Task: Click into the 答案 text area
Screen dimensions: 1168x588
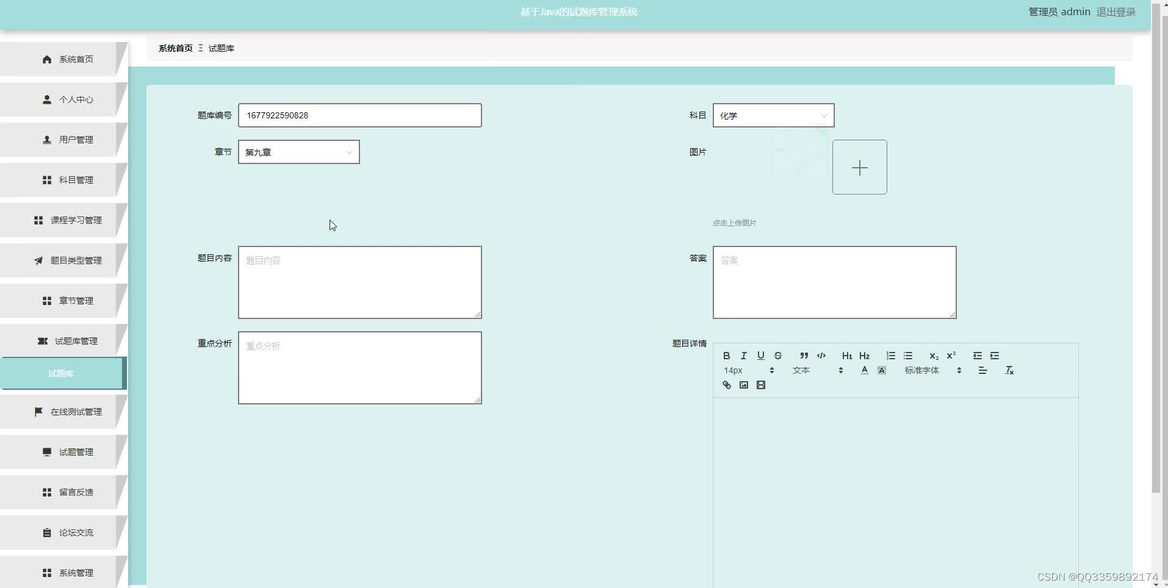Action: click(834, 282)
